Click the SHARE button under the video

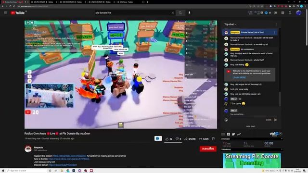190,139
